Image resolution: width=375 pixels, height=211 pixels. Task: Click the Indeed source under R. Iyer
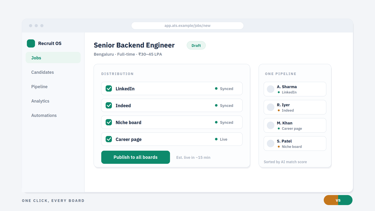pyautogui.click(x=286, y=110)
